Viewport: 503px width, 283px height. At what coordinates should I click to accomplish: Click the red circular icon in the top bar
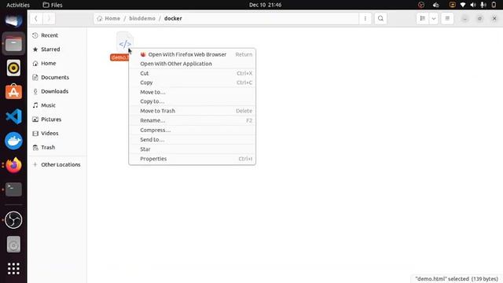point(421,5)
